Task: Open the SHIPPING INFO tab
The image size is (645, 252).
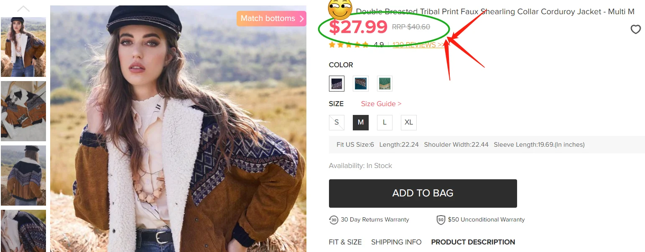Action: tap(396, 242)
